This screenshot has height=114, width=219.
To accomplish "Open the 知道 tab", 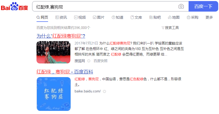I will 117,17.
